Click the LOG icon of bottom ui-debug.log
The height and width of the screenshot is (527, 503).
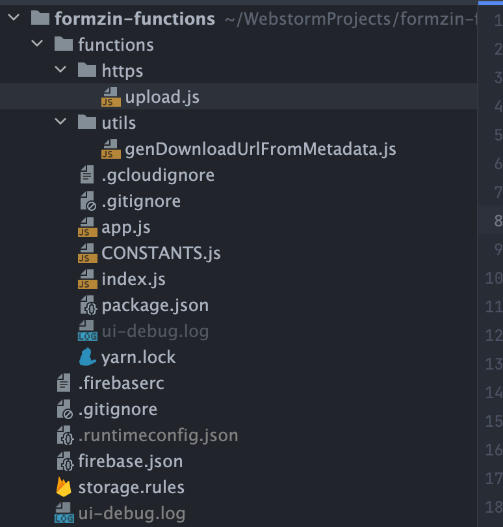(x=64, y=513)
